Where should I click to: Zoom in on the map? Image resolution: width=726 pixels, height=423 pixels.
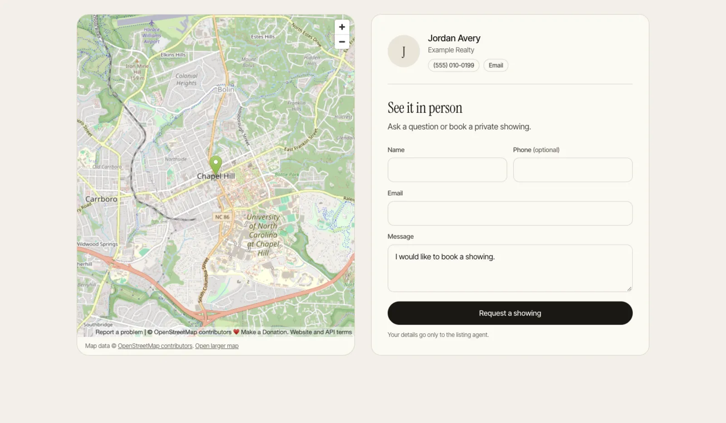(x=342, y=27)
